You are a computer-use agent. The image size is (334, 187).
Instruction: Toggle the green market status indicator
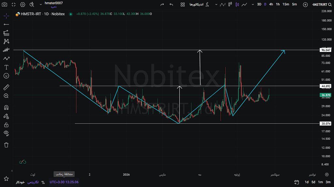(x=71, y=14)
